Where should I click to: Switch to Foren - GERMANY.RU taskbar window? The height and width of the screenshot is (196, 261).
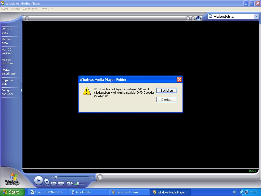[48, 192]
